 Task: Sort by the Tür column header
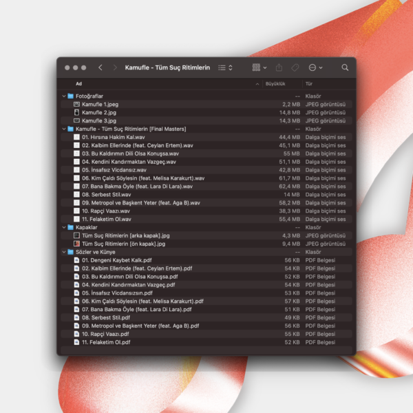309,84
